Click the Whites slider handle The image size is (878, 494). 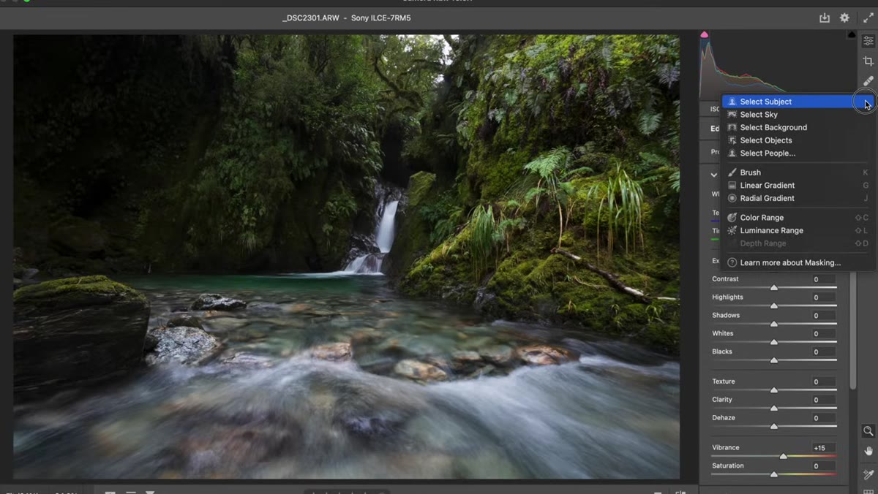click(x=774, y=343)
